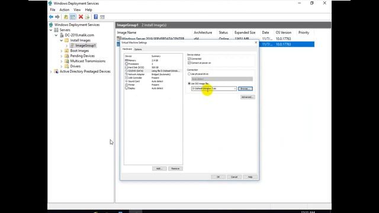Select the Network Adapter device icon
This screenshot has height=213, width=379.
pyautogui.click(x=126, y=75)
